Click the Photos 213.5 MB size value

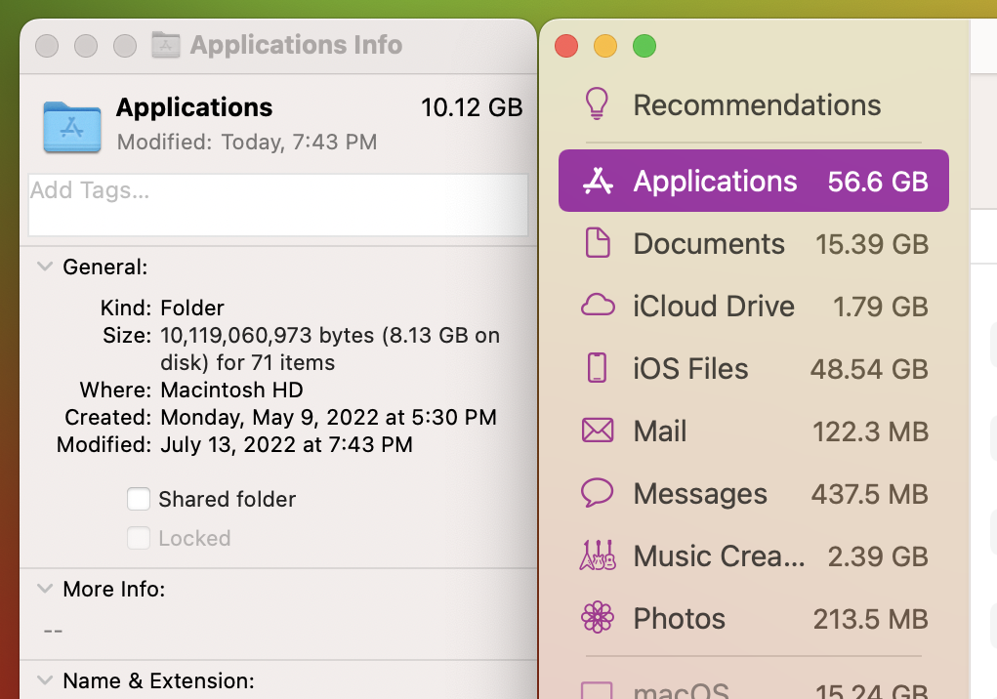coord(870,618)
